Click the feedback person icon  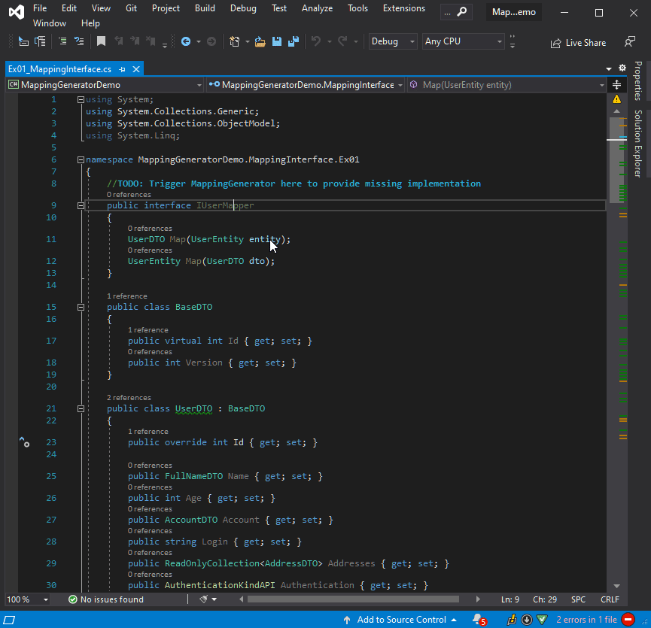pyautogui.click(x=630, y=42)
